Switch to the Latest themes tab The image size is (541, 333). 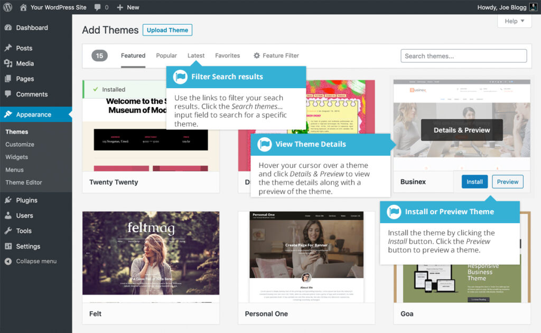tap(196, 55)
